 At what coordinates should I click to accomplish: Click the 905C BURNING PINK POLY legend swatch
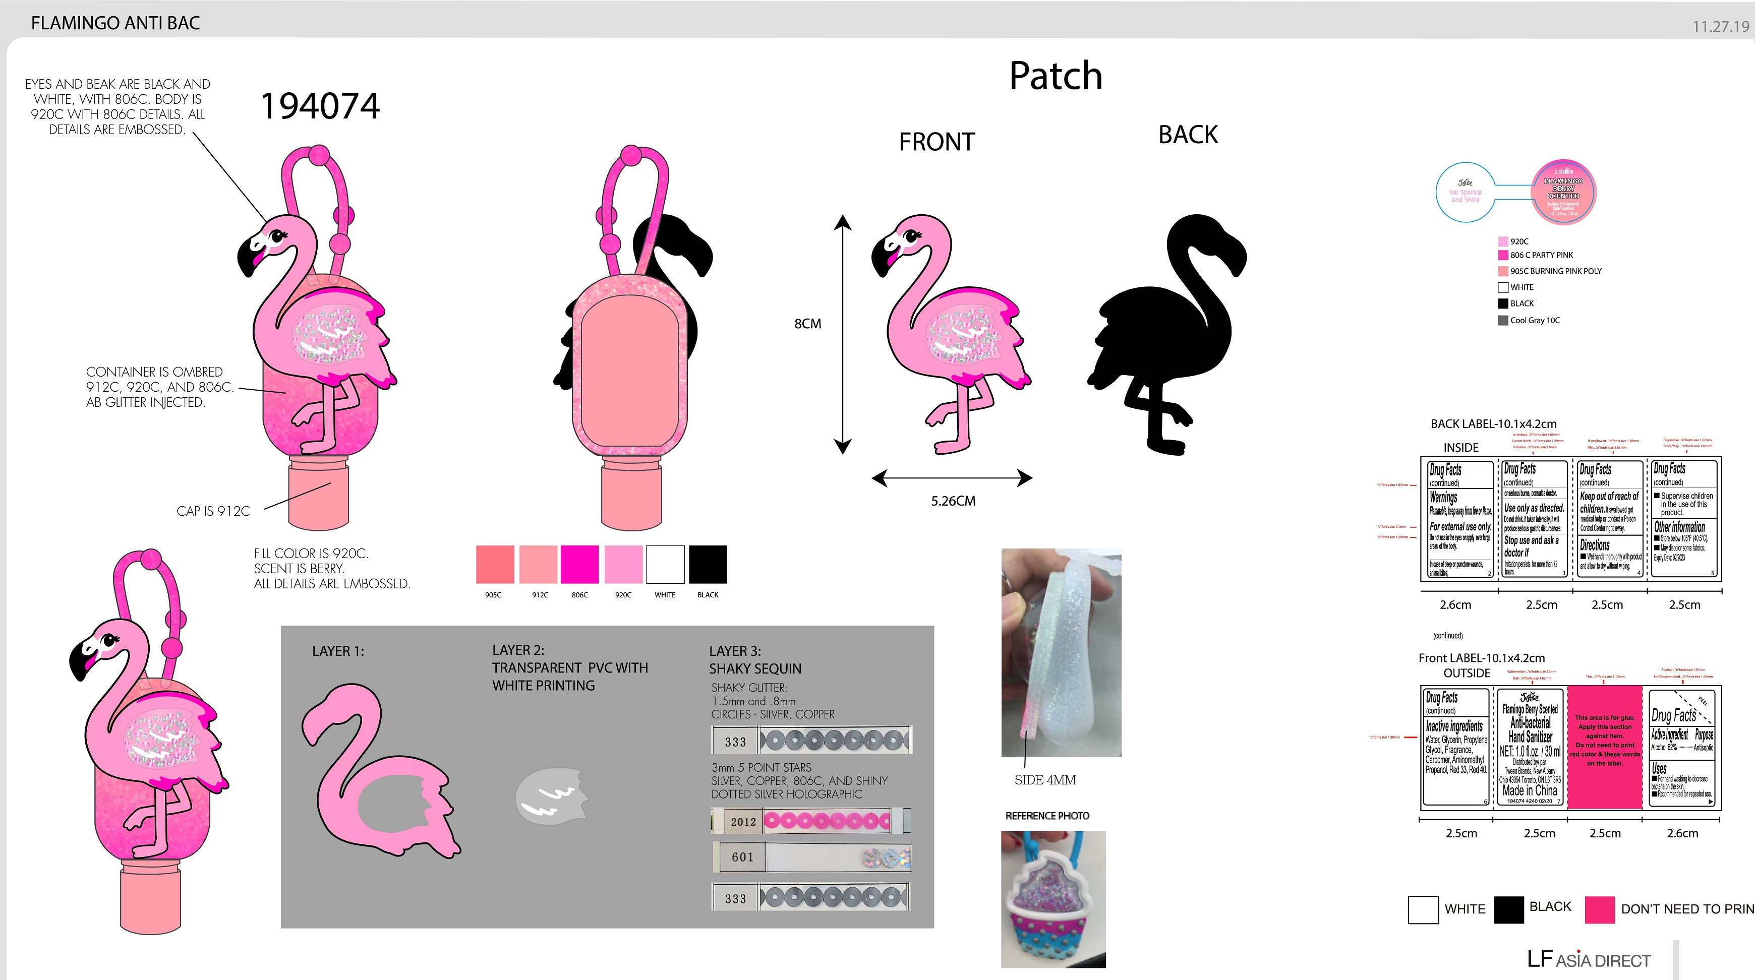(x=1503, y=271)
